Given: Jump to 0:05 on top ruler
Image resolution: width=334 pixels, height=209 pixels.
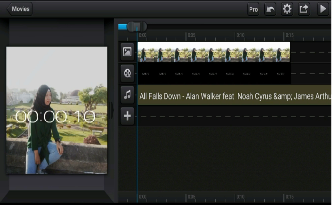Looking at the screenshot, I should (191, 35).
